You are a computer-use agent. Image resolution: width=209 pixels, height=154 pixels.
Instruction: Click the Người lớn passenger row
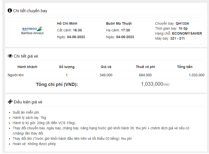pos(16,75)
